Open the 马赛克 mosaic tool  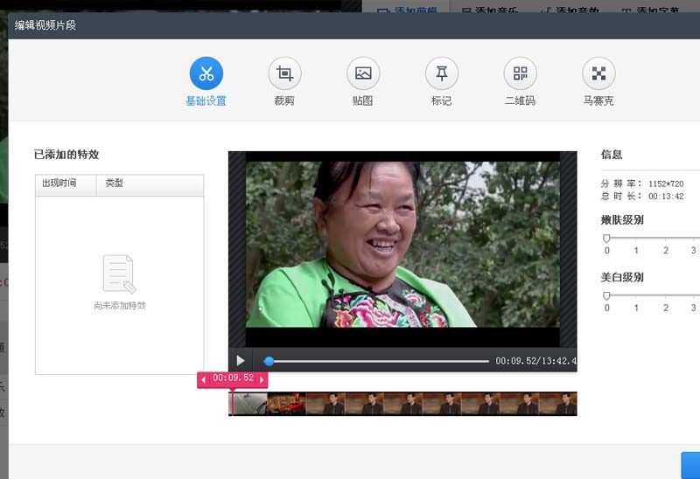tap(598, 73)
